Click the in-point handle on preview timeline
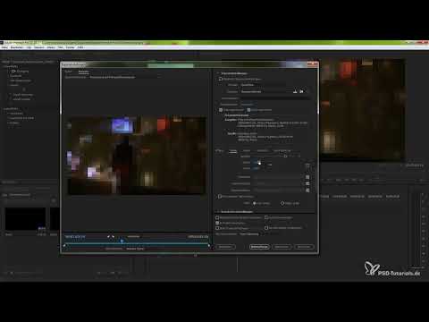 64,245
